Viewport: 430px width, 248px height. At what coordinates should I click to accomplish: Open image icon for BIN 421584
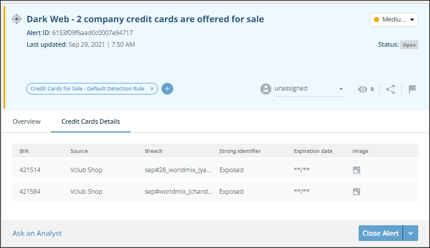tap(356, 191)
